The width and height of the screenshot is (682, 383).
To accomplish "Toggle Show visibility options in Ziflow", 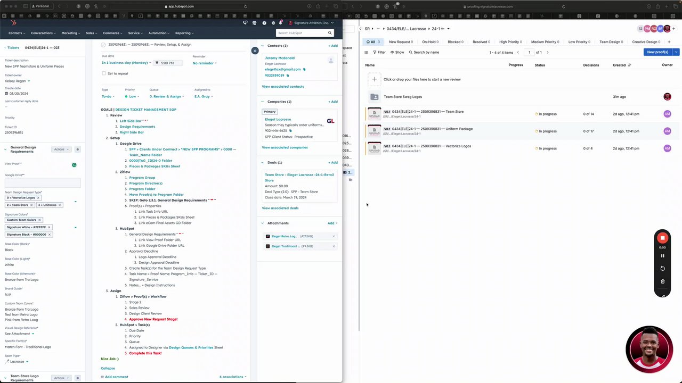I will click(x=397, y=52).
